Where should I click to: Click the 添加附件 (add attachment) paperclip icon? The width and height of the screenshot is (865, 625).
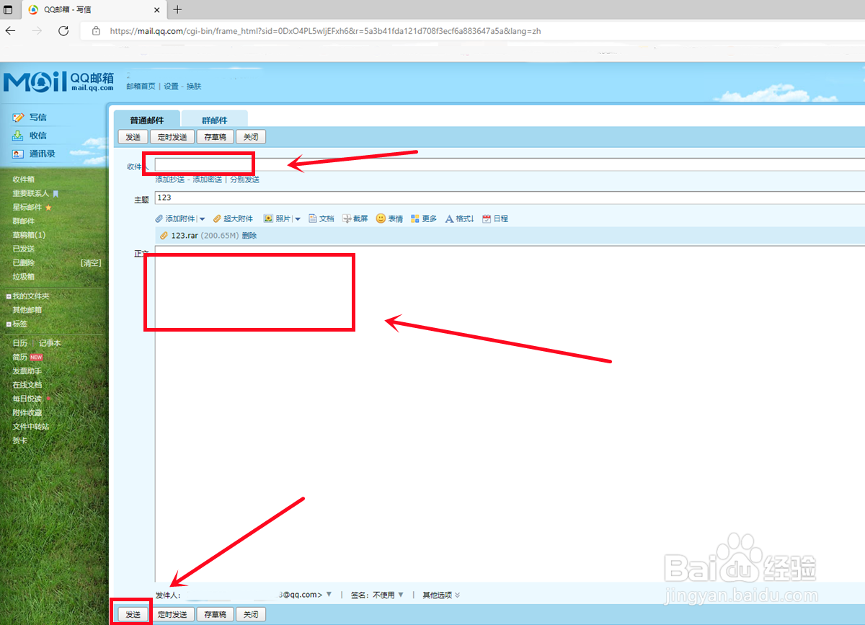click(x=159, y=218)
